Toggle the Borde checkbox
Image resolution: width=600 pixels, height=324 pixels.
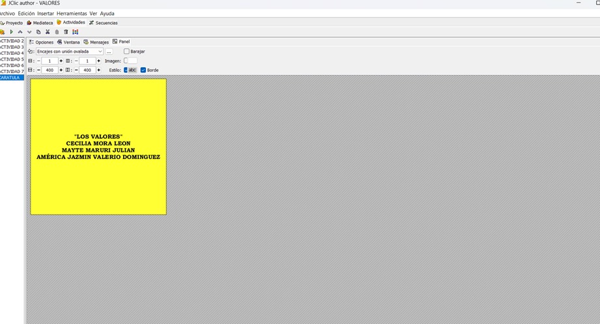[143, 70]
